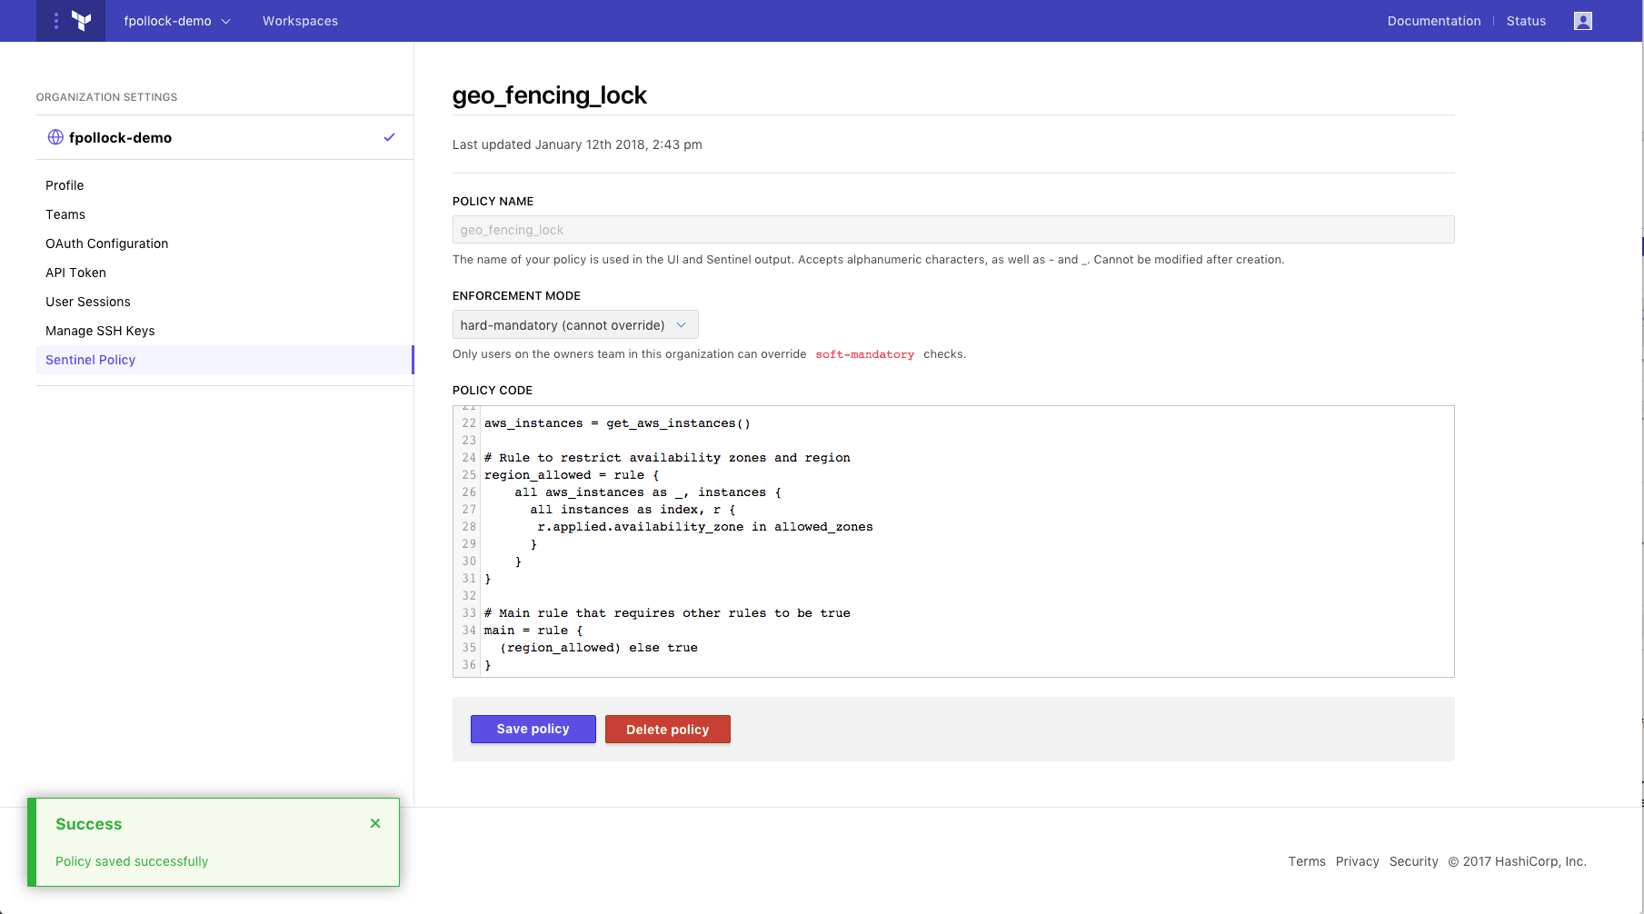
Task: Open the Teams settings page
Action: click(x=65, y=214)
